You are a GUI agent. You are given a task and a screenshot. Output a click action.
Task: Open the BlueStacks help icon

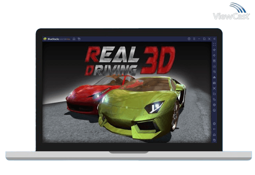189,39
